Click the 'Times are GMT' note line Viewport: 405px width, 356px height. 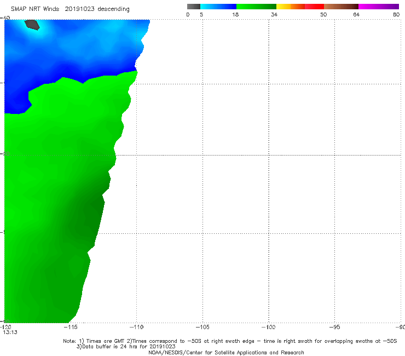point(230,341)
